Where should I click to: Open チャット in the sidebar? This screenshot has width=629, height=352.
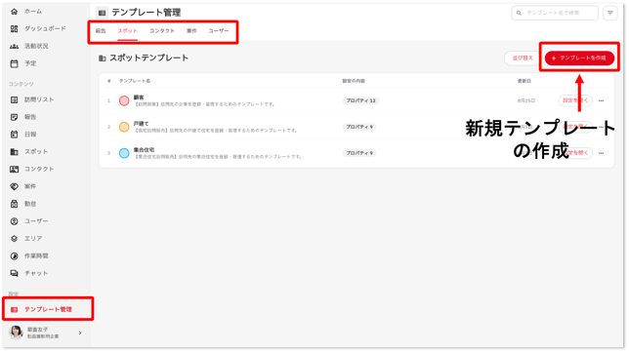pyautogui.click(x=29, y=273)
